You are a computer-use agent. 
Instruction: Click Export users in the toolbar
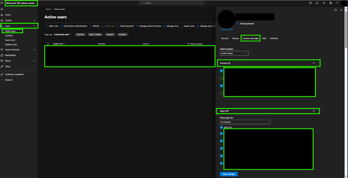pyautogui.click(x=188, y=26)
